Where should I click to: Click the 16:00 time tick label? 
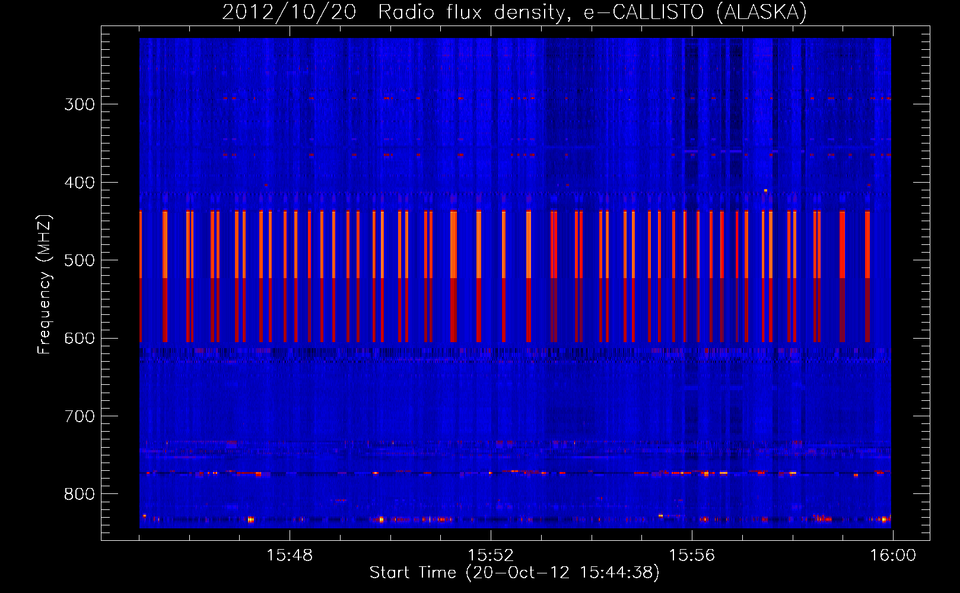click(x=893, y=556)
